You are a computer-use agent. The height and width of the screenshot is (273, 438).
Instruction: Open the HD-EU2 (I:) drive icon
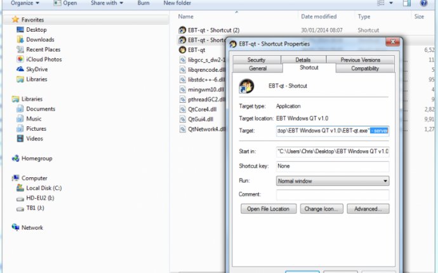click(20, 198)
